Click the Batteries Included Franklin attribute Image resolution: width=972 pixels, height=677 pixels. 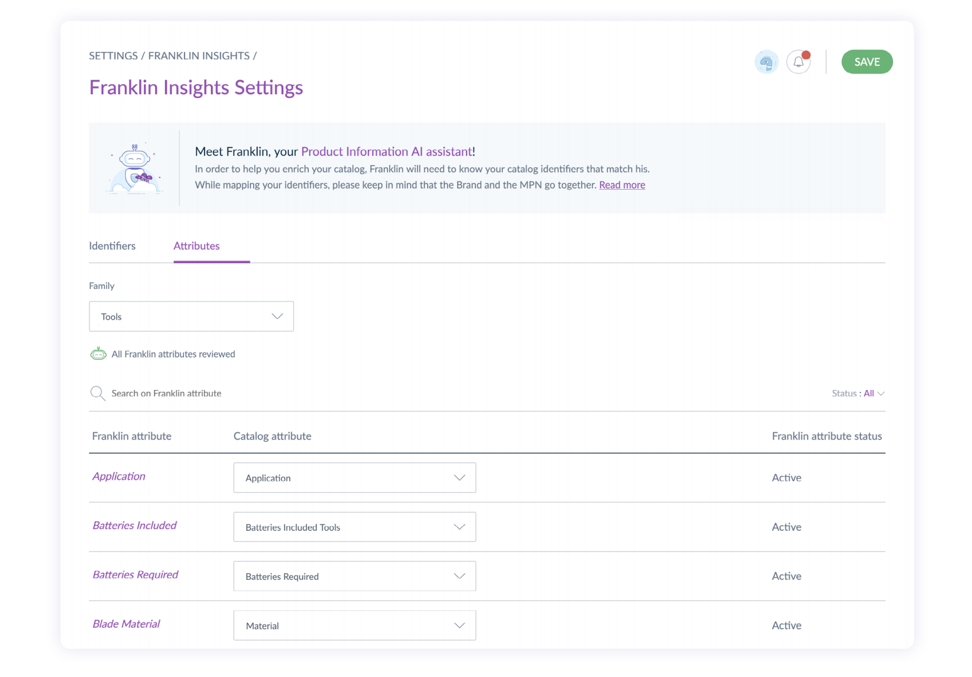point(134,525)
